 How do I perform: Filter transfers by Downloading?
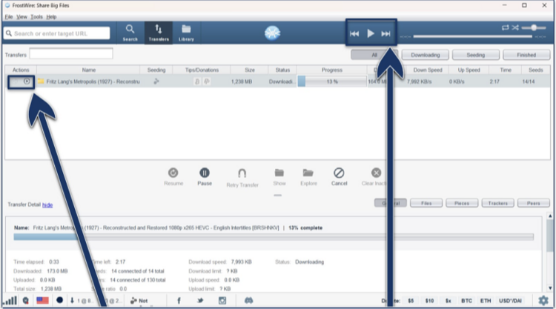pyautogui.click(x=426, y=55)
